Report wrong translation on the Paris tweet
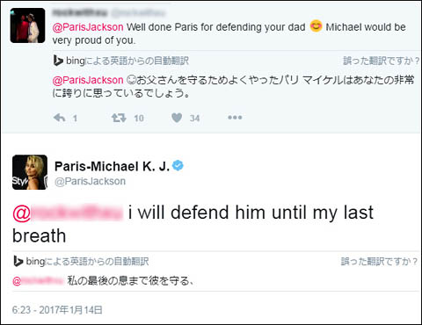The width and height of the screenshot is (422, 325). coord(380,262)
